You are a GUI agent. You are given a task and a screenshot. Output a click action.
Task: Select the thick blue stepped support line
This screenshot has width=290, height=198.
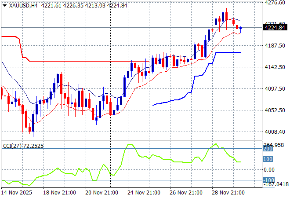click(228, 52)
